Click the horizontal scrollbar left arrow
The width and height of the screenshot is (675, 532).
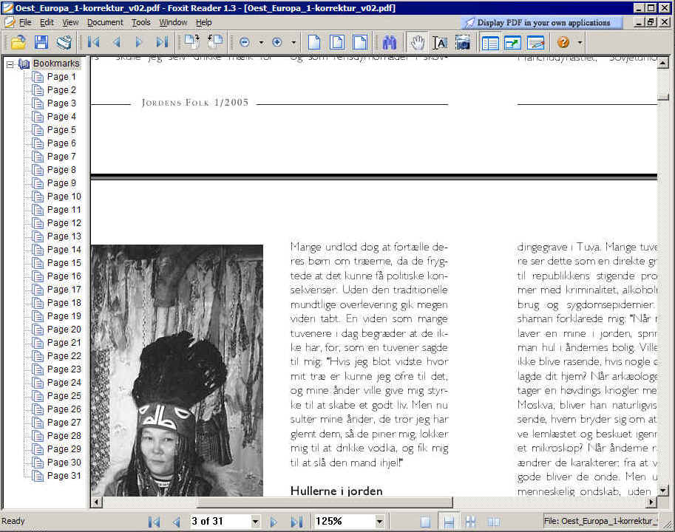(96, 502)
